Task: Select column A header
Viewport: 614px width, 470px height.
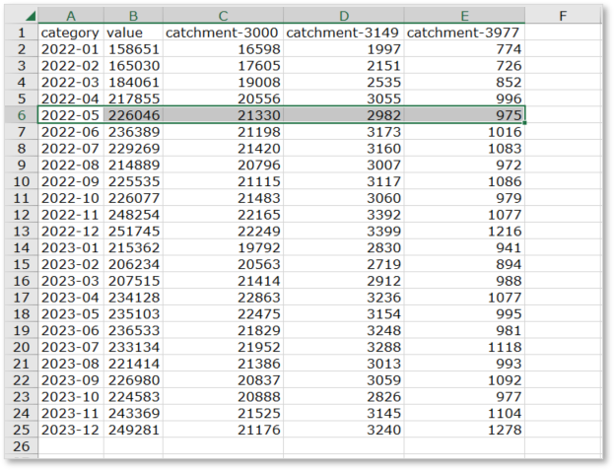Action: pyautogui.click(x=70, y=16)
